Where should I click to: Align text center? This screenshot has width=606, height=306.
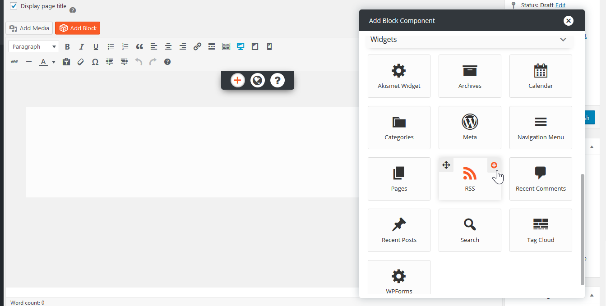coord(168,46)
